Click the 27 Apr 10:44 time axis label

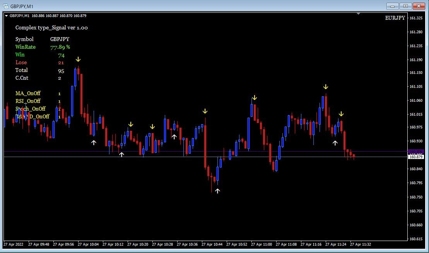(x=212, y=244)
